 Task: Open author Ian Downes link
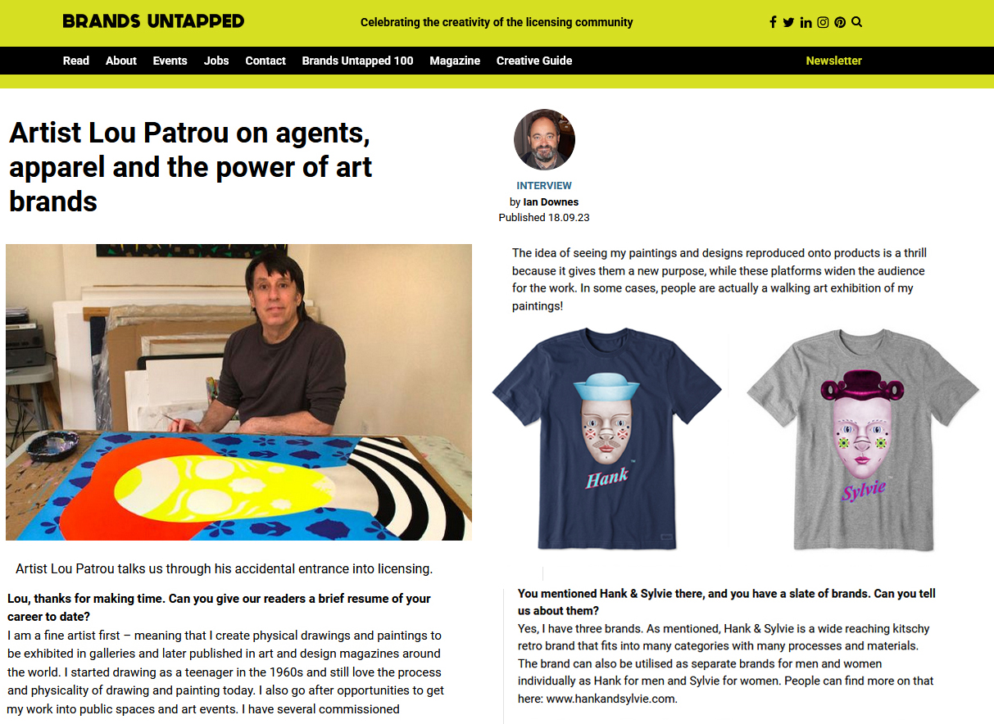551,201
